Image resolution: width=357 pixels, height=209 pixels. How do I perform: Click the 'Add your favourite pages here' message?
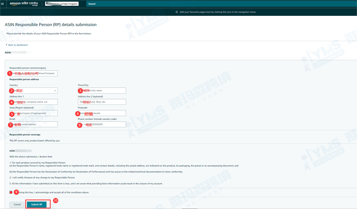point(218,12)
